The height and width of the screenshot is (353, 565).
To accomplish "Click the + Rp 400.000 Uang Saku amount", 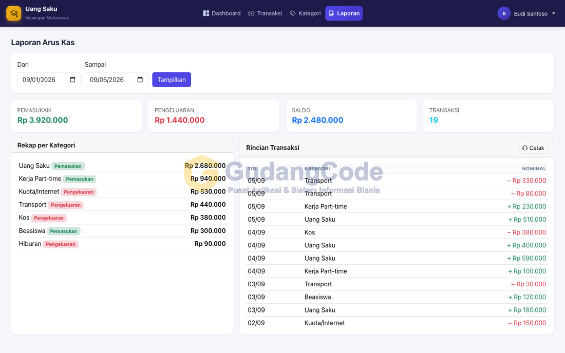I will (x=526, y=245).
